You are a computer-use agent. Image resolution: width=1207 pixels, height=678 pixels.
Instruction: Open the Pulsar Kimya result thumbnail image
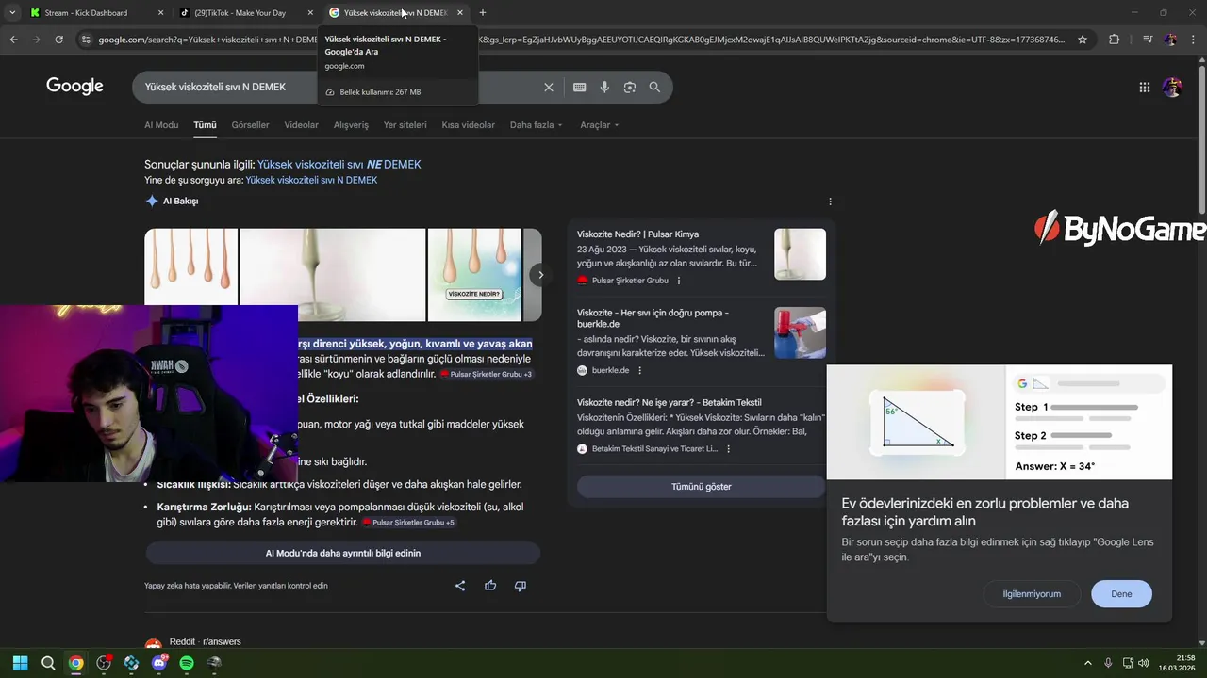coord(800,254)
